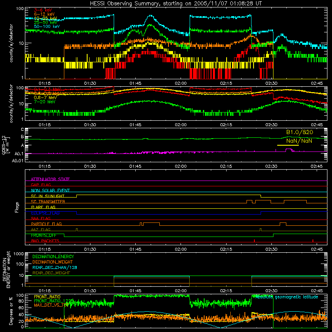Select the DECIMATION_WEIGHT legend label
The image size is (332, 332).
tap(53, 262)
